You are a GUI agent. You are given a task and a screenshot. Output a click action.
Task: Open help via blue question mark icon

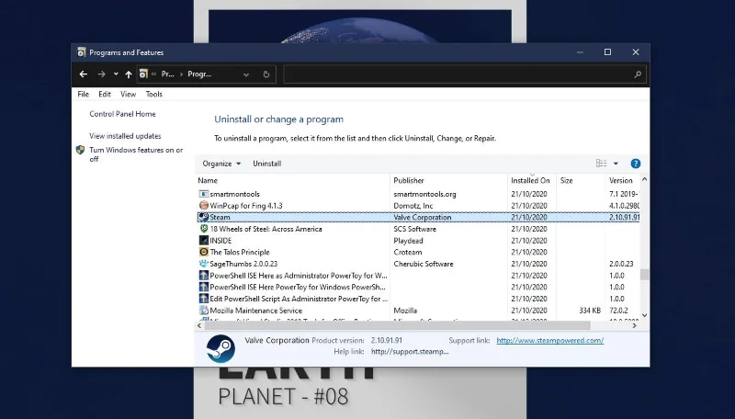tap(636, 164)
